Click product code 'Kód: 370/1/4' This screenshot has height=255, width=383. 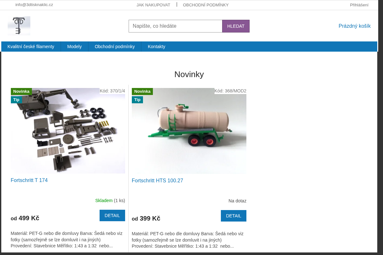[112, 91]
